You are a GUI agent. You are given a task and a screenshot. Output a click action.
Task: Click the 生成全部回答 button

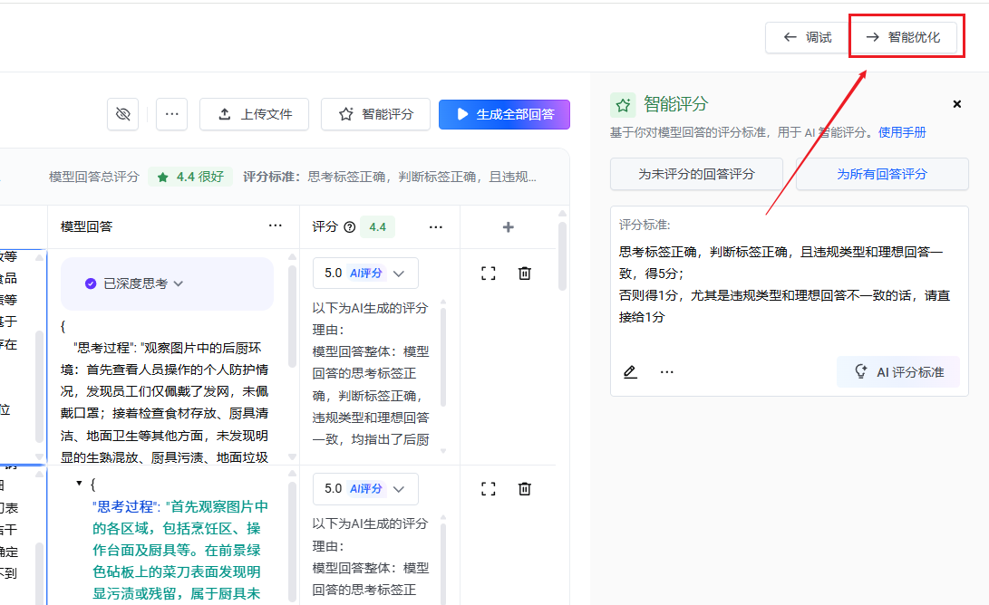pos(504,114)
